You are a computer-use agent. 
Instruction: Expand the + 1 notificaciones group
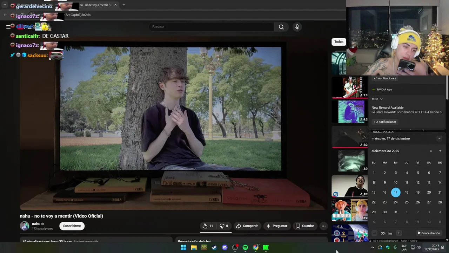tap(385, 78)
